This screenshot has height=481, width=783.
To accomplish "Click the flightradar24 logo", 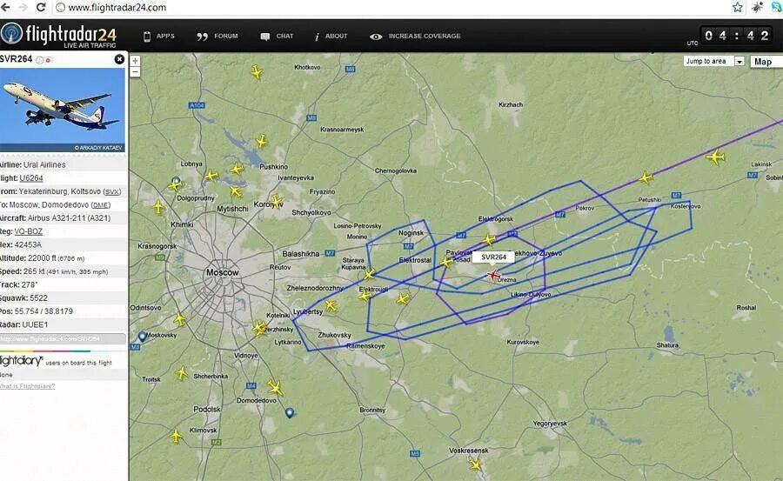I will pos(59,35).
